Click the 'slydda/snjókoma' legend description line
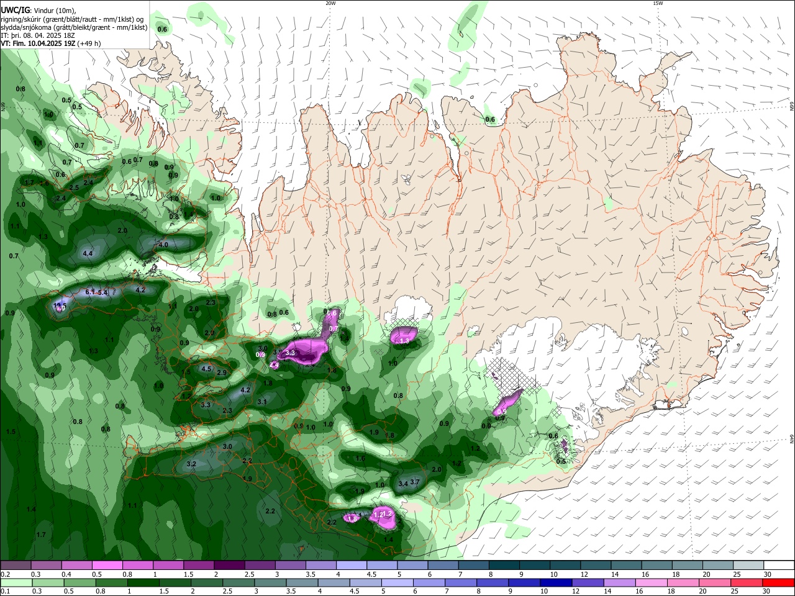Viewport: 795px width, 596px height. pos(74,27)
